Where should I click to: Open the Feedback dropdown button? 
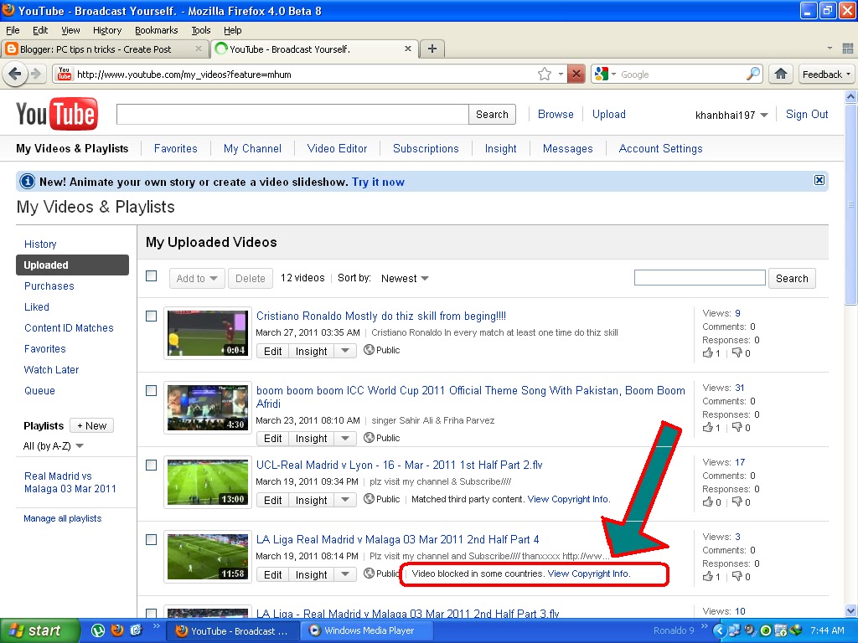[825, 74]
